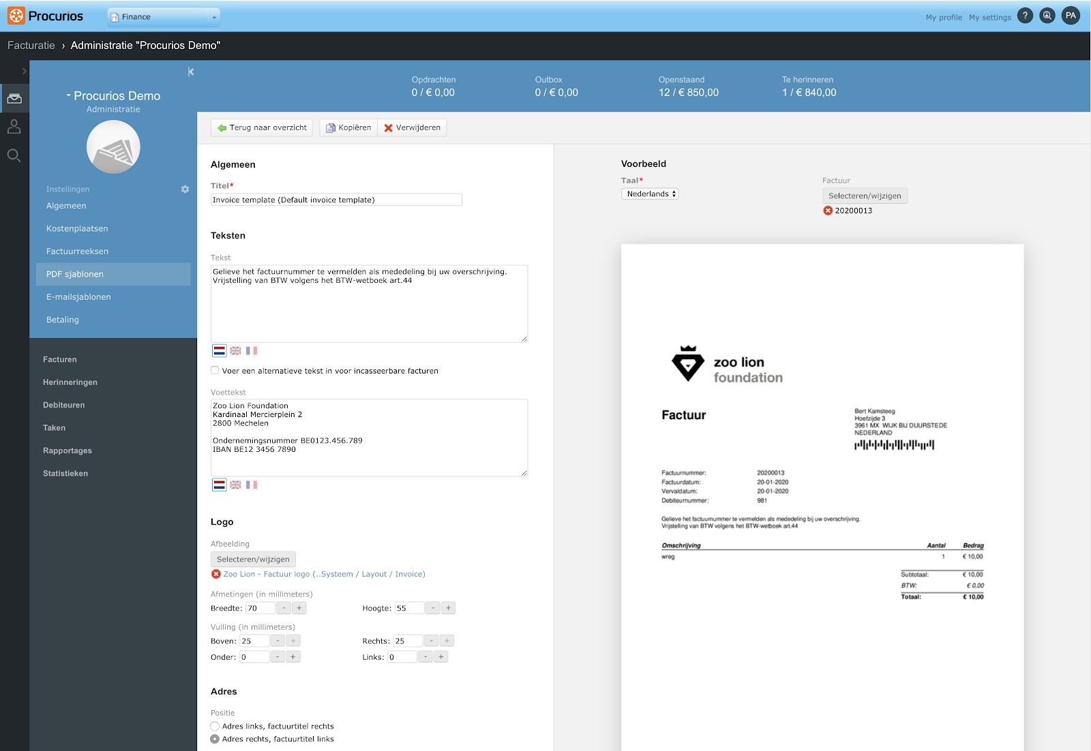Screen dimensions: 1091x751
Task: Select 'Adres rechts, factuurtitel links' option
Action: [x=215, y=739]
